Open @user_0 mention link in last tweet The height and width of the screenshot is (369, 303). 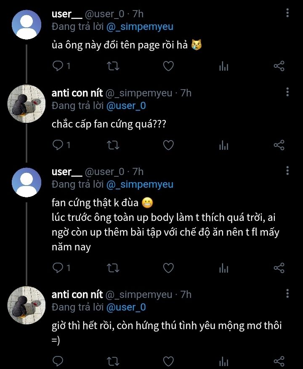[126, 307]
